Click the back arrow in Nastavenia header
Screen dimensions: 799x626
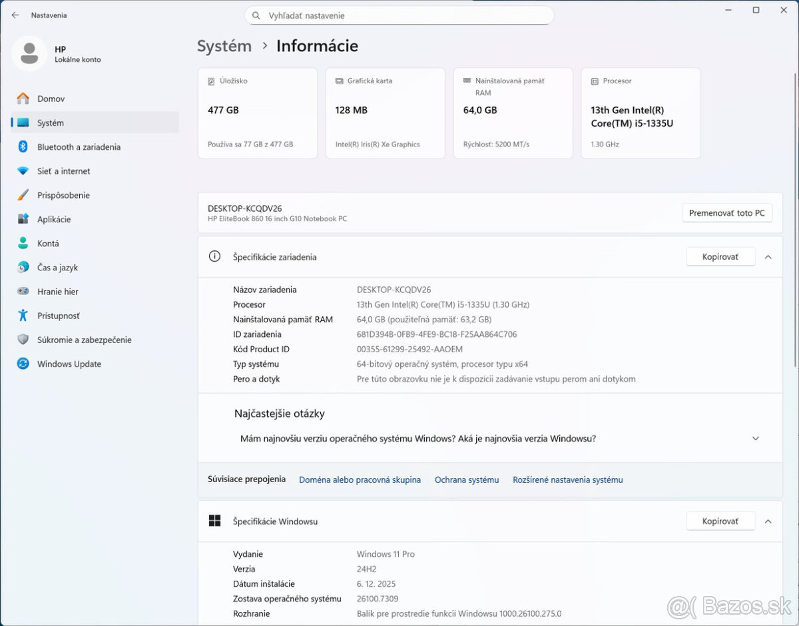[x=15, y=15]
